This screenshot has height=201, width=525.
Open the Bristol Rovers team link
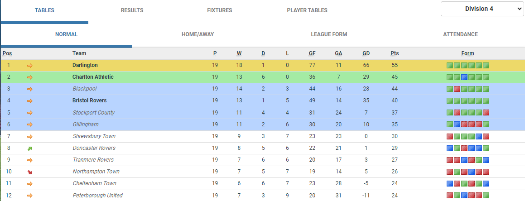89,100
